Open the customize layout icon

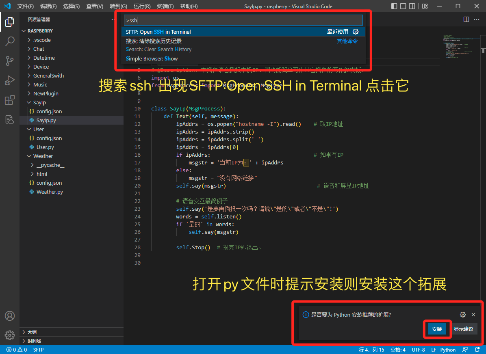[425, 6]
